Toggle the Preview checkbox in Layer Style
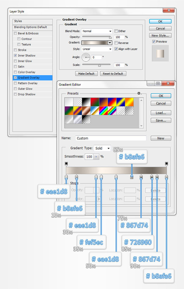Screen dimensions: 184x289 [x=154, y=42]
